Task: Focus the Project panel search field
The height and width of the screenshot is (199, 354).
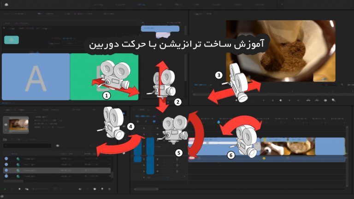Action: (27, 146)
